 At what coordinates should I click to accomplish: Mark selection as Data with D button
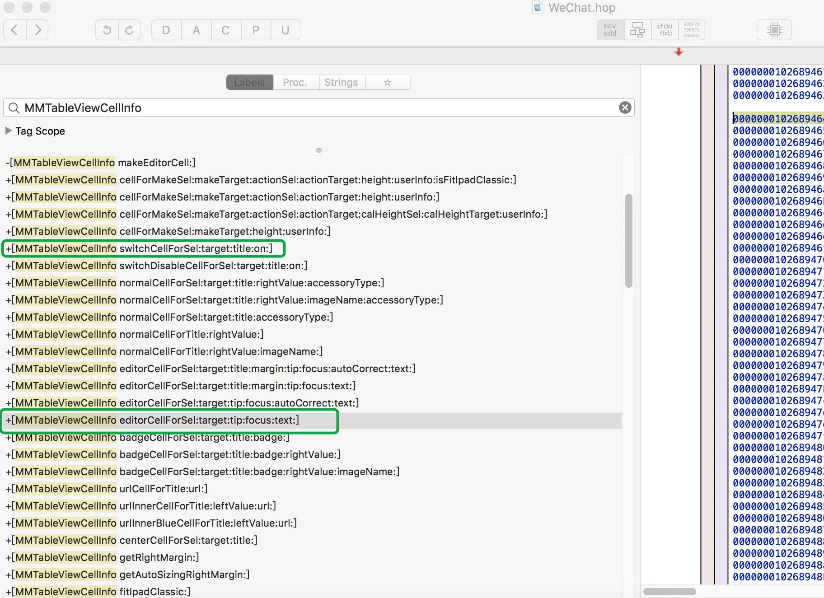[166, 30]
